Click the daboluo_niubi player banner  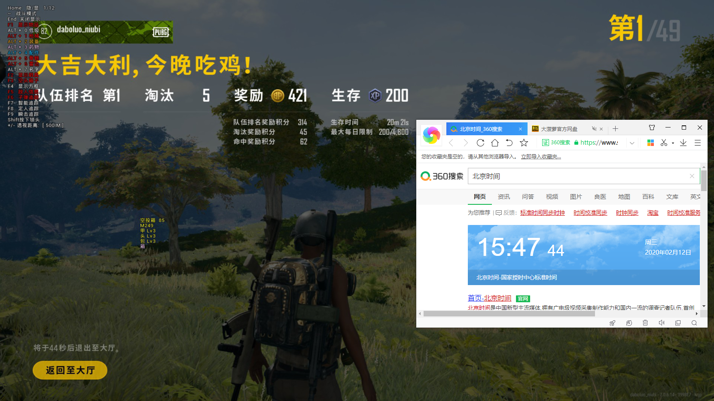(x=106, y=32)
